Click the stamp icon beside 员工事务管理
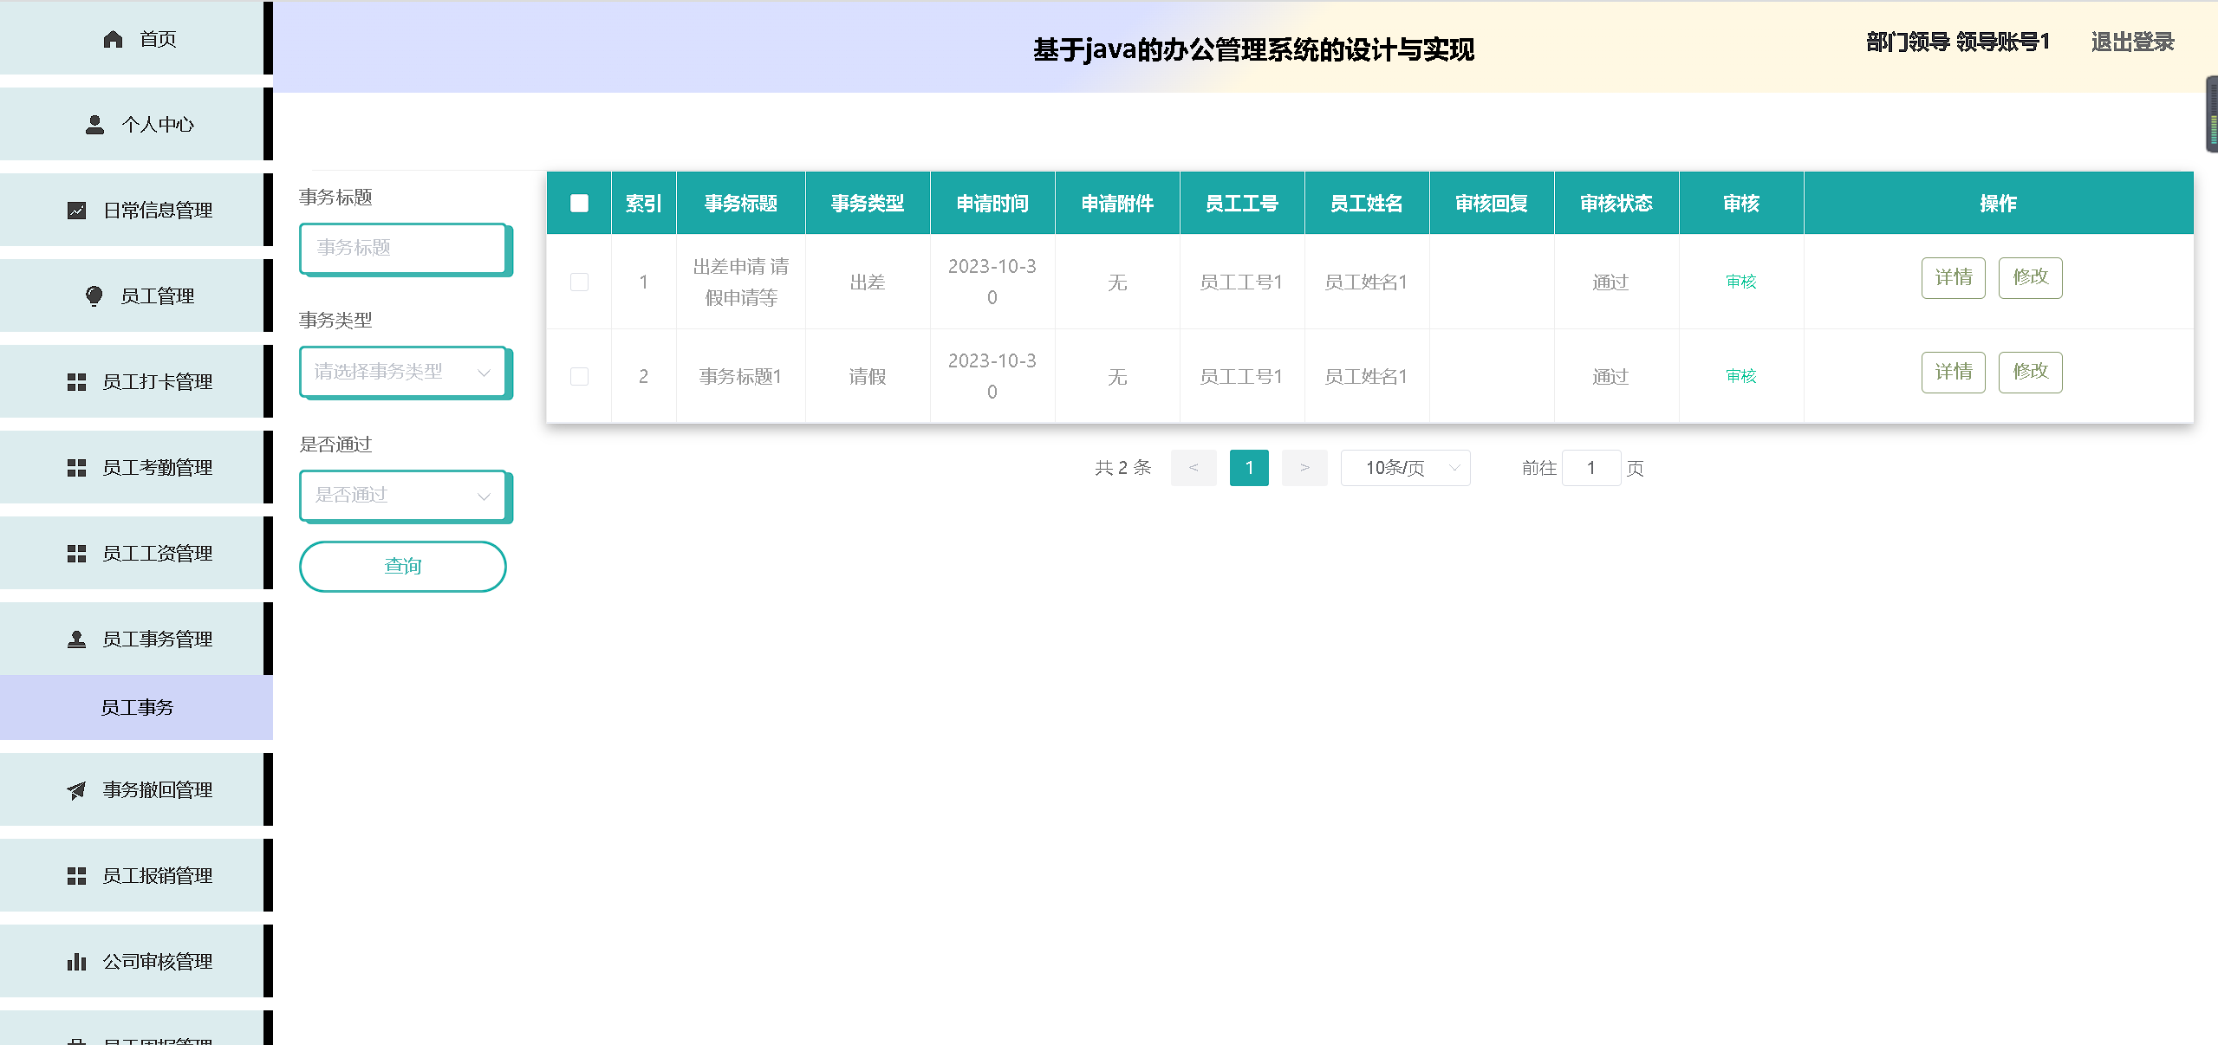This screenshot has width=2218, height=1045. 76,639
